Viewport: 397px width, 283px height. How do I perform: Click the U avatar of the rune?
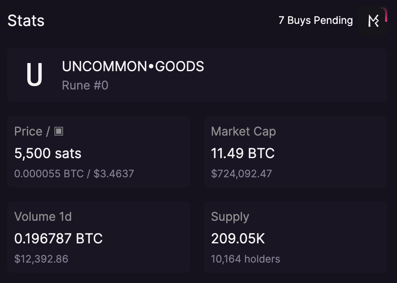point(35,75)
